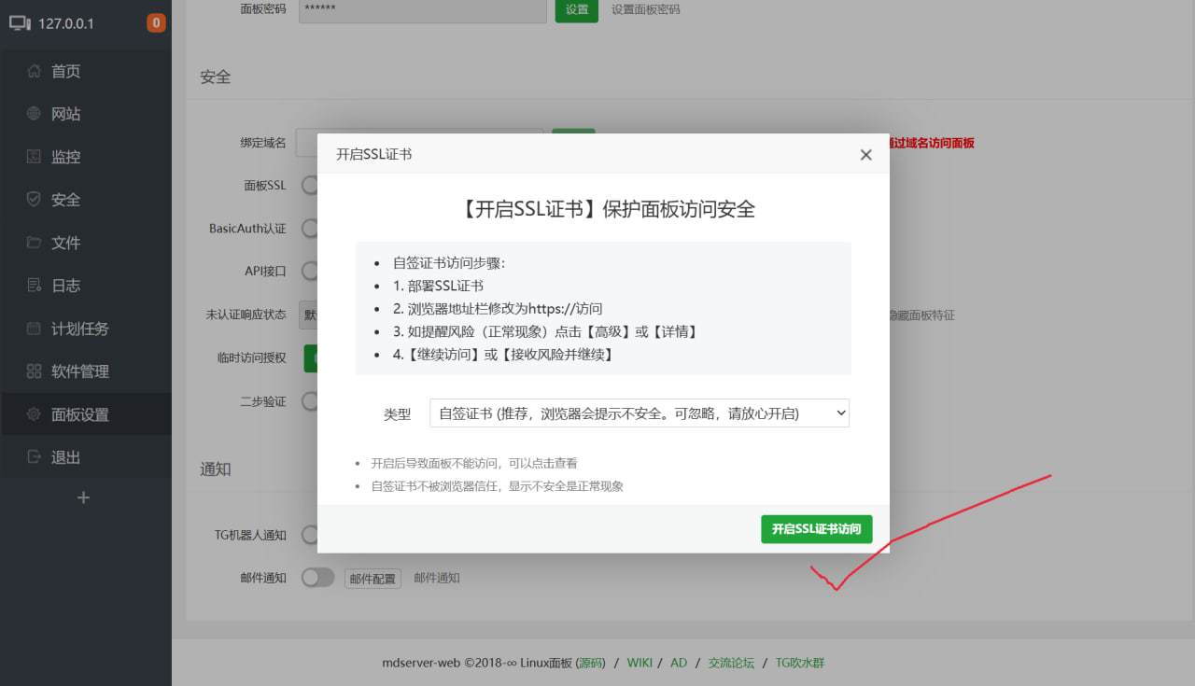Open the 类型 certificate type dropdown
Viewport: 1195px width, 686px height.
click(x=639, y=413)
